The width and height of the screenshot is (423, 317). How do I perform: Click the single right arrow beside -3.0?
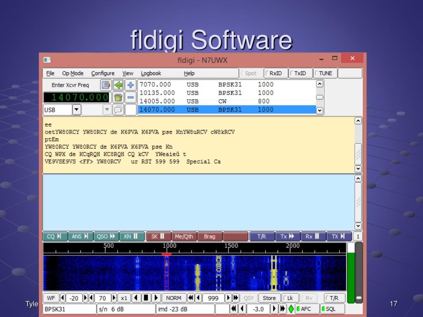274,309
